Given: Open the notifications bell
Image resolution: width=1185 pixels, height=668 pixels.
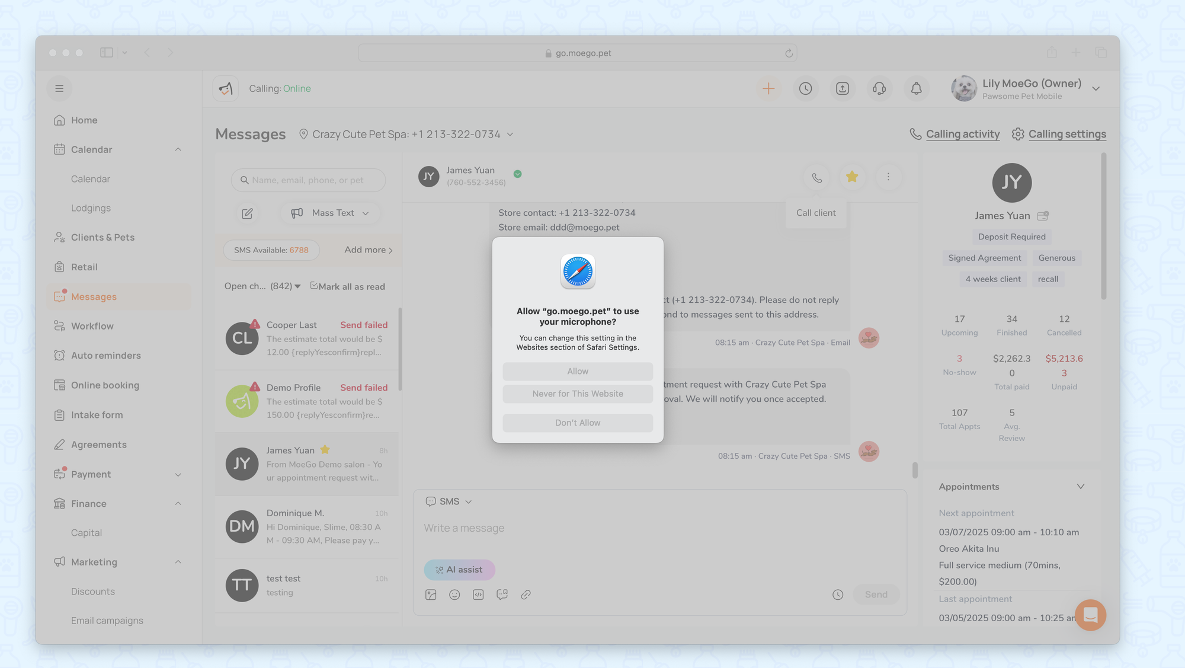Looking at the screenshot, I should tap(916, 89).
